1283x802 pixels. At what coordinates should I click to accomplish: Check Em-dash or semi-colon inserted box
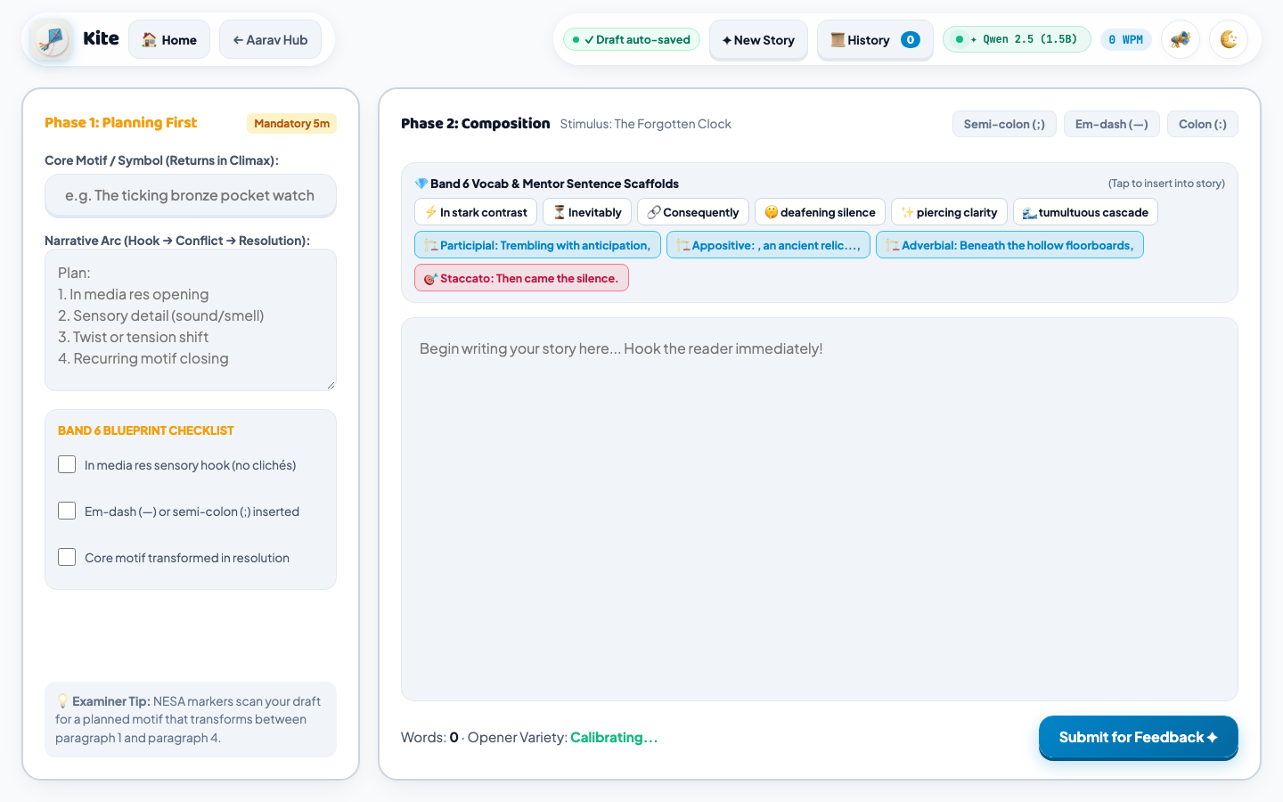(67, 511)
